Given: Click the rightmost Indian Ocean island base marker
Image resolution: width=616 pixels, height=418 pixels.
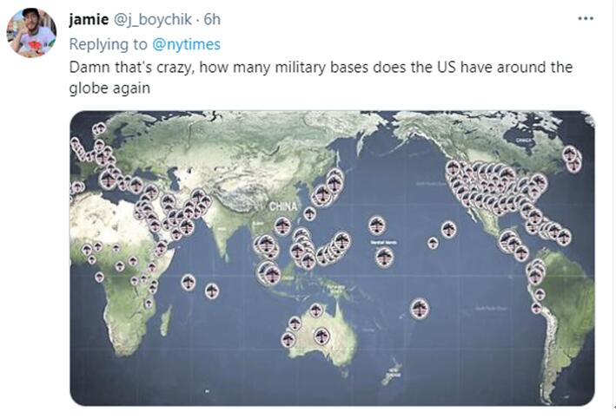Looking at the screenshot, I should [x=212, y=291].
